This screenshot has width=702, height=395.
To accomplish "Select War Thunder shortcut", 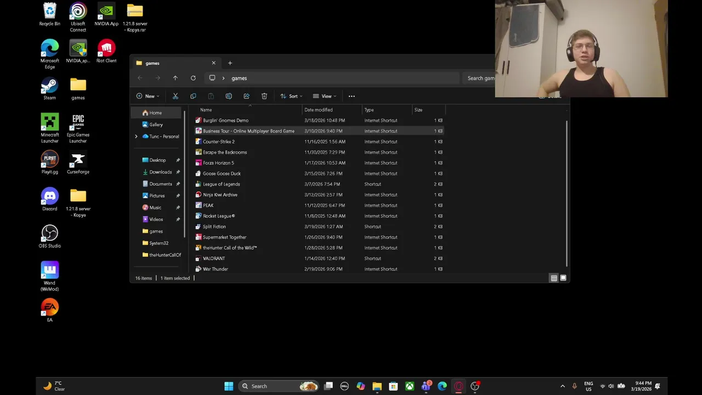I will tap(319, 269).
